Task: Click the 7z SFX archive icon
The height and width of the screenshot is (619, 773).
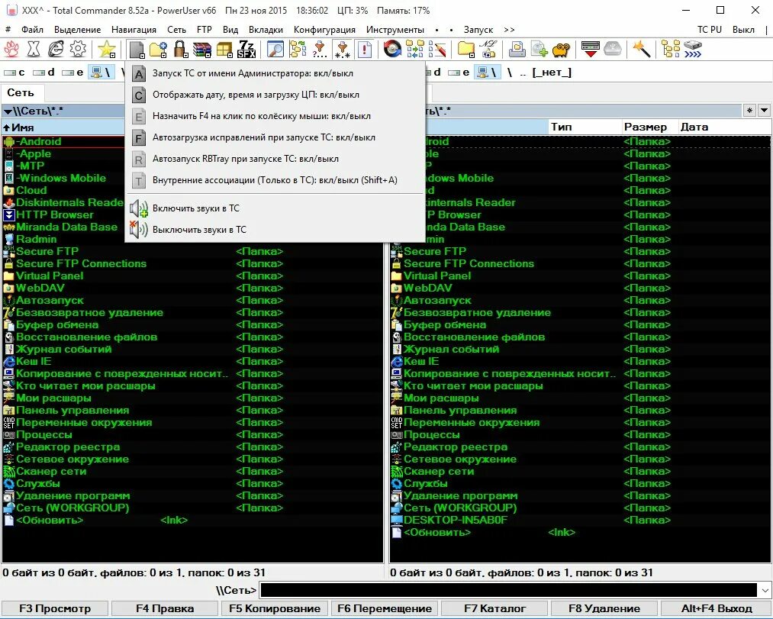Action: (x=246, y=50)
